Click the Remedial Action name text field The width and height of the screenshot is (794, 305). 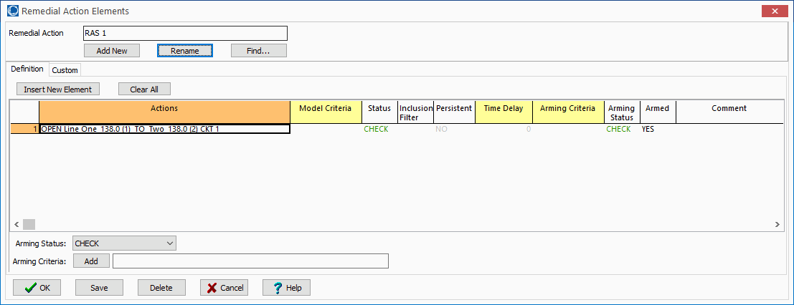[185, 34]
